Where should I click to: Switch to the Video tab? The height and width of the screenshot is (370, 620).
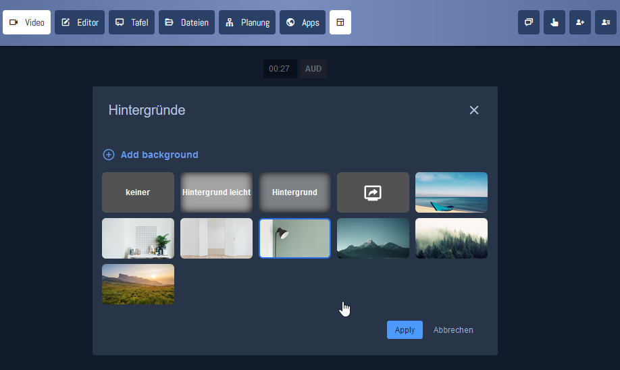click(x=27, y=22)
